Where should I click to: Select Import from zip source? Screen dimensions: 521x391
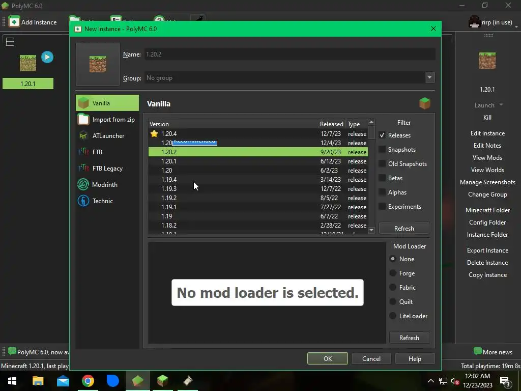(x=107, y=119)
